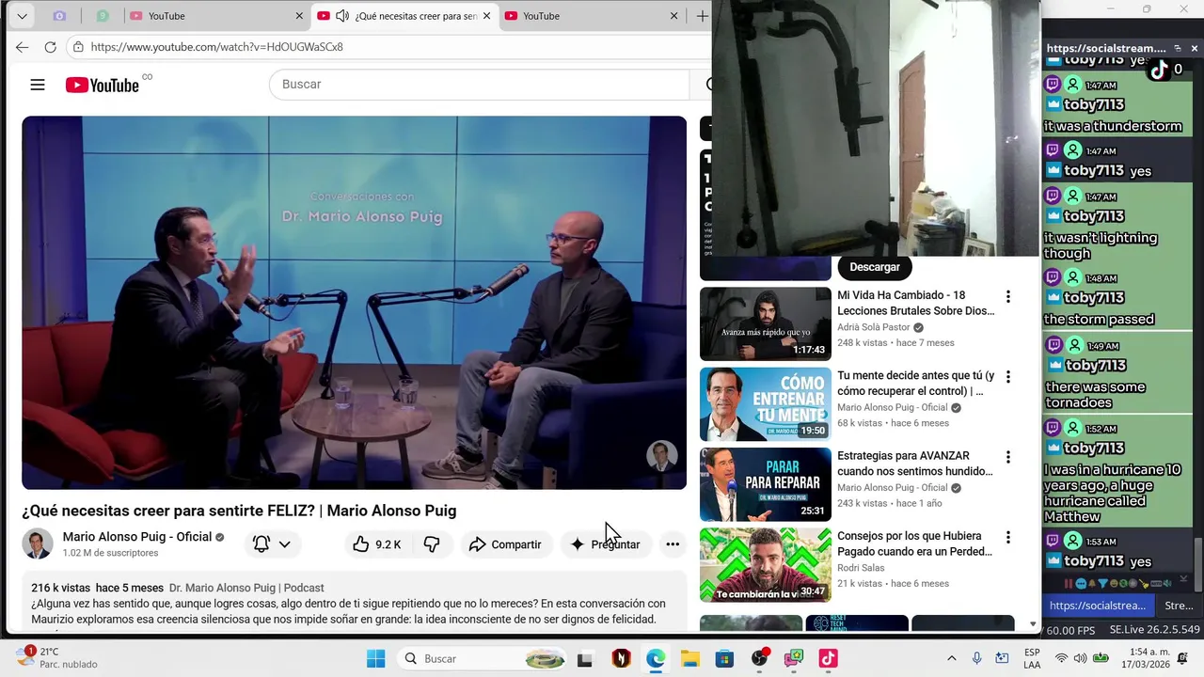Open 'Dr. Mario Alonso Puig | Podcast' link
Image resolution: width=1204 pixels, height=677 pixels.
tap(246, 588)
